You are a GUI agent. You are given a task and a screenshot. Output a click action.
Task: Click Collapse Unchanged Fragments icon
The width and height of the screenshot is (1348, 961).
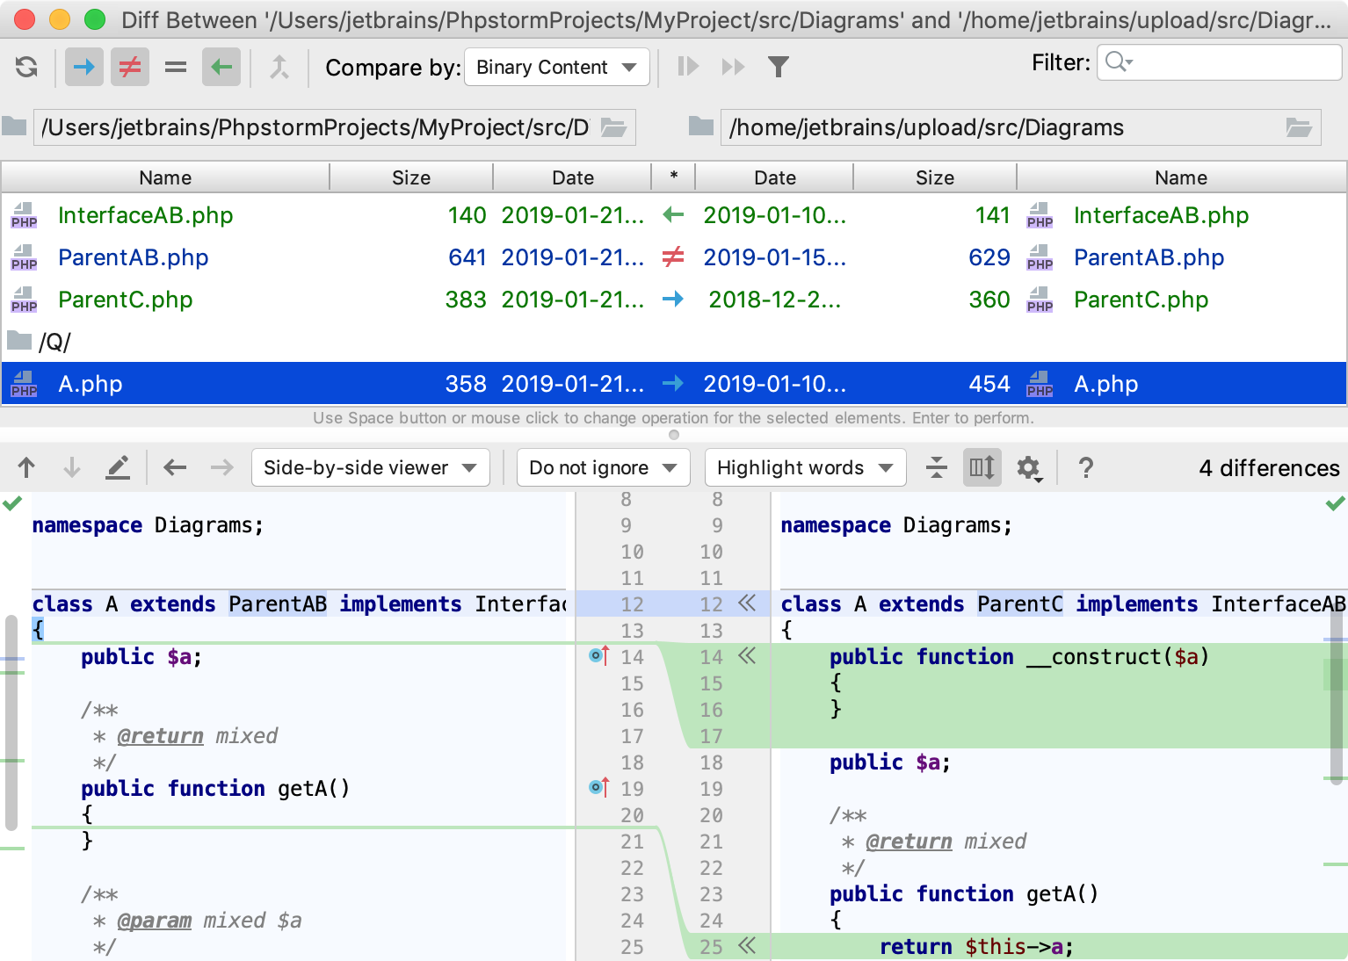[937, 467]
